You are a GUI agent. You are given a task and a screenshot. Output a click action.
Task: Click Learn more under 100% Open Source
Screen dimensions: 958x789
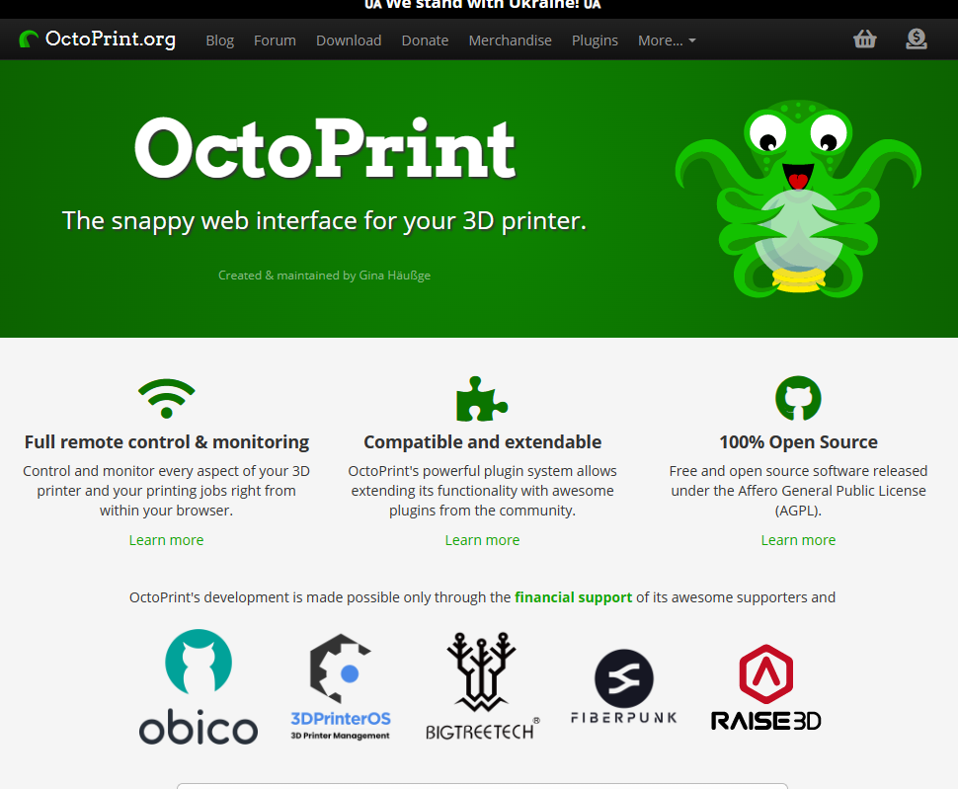pos(798,540)
